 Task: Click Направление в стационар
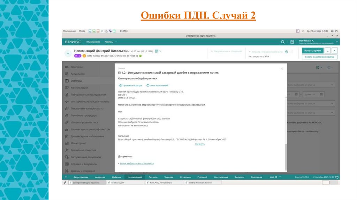click(x=226, y=51)
